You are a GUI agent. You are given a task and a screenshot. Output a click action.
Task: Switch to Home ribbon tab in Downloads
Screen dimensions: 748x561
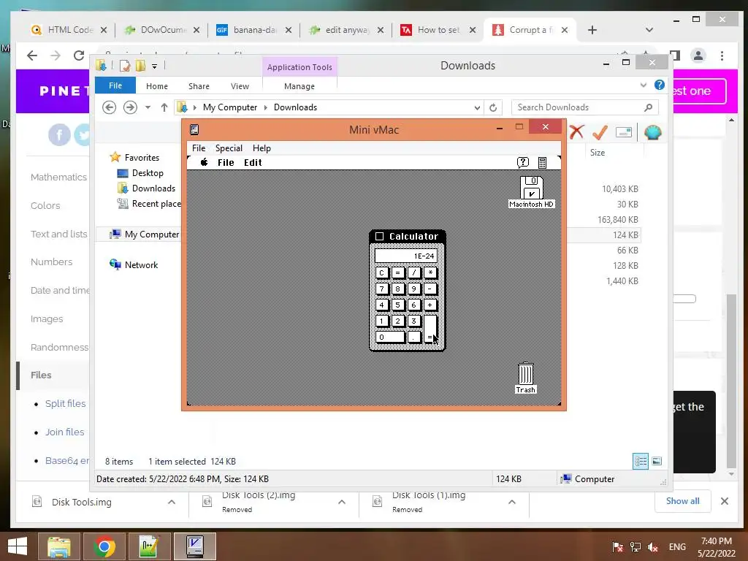tap(157, 86)
